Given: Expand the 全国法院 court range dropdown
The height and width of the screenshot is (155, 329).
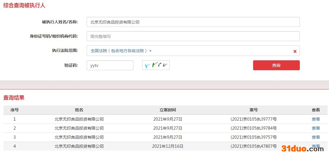Looking at the screenshot, I should [121, 51].
